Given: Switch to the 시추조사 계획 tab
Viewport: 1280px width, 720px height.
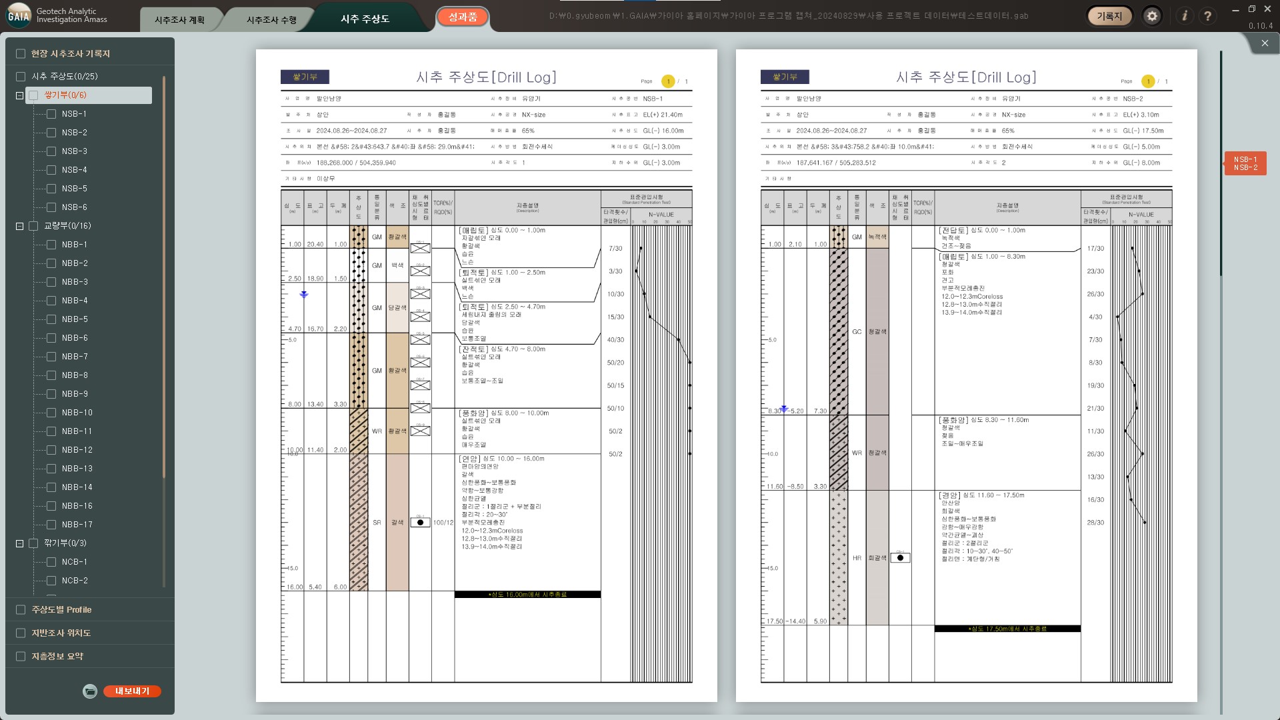Looking at the screenshot, I should (x=179, y=20).
